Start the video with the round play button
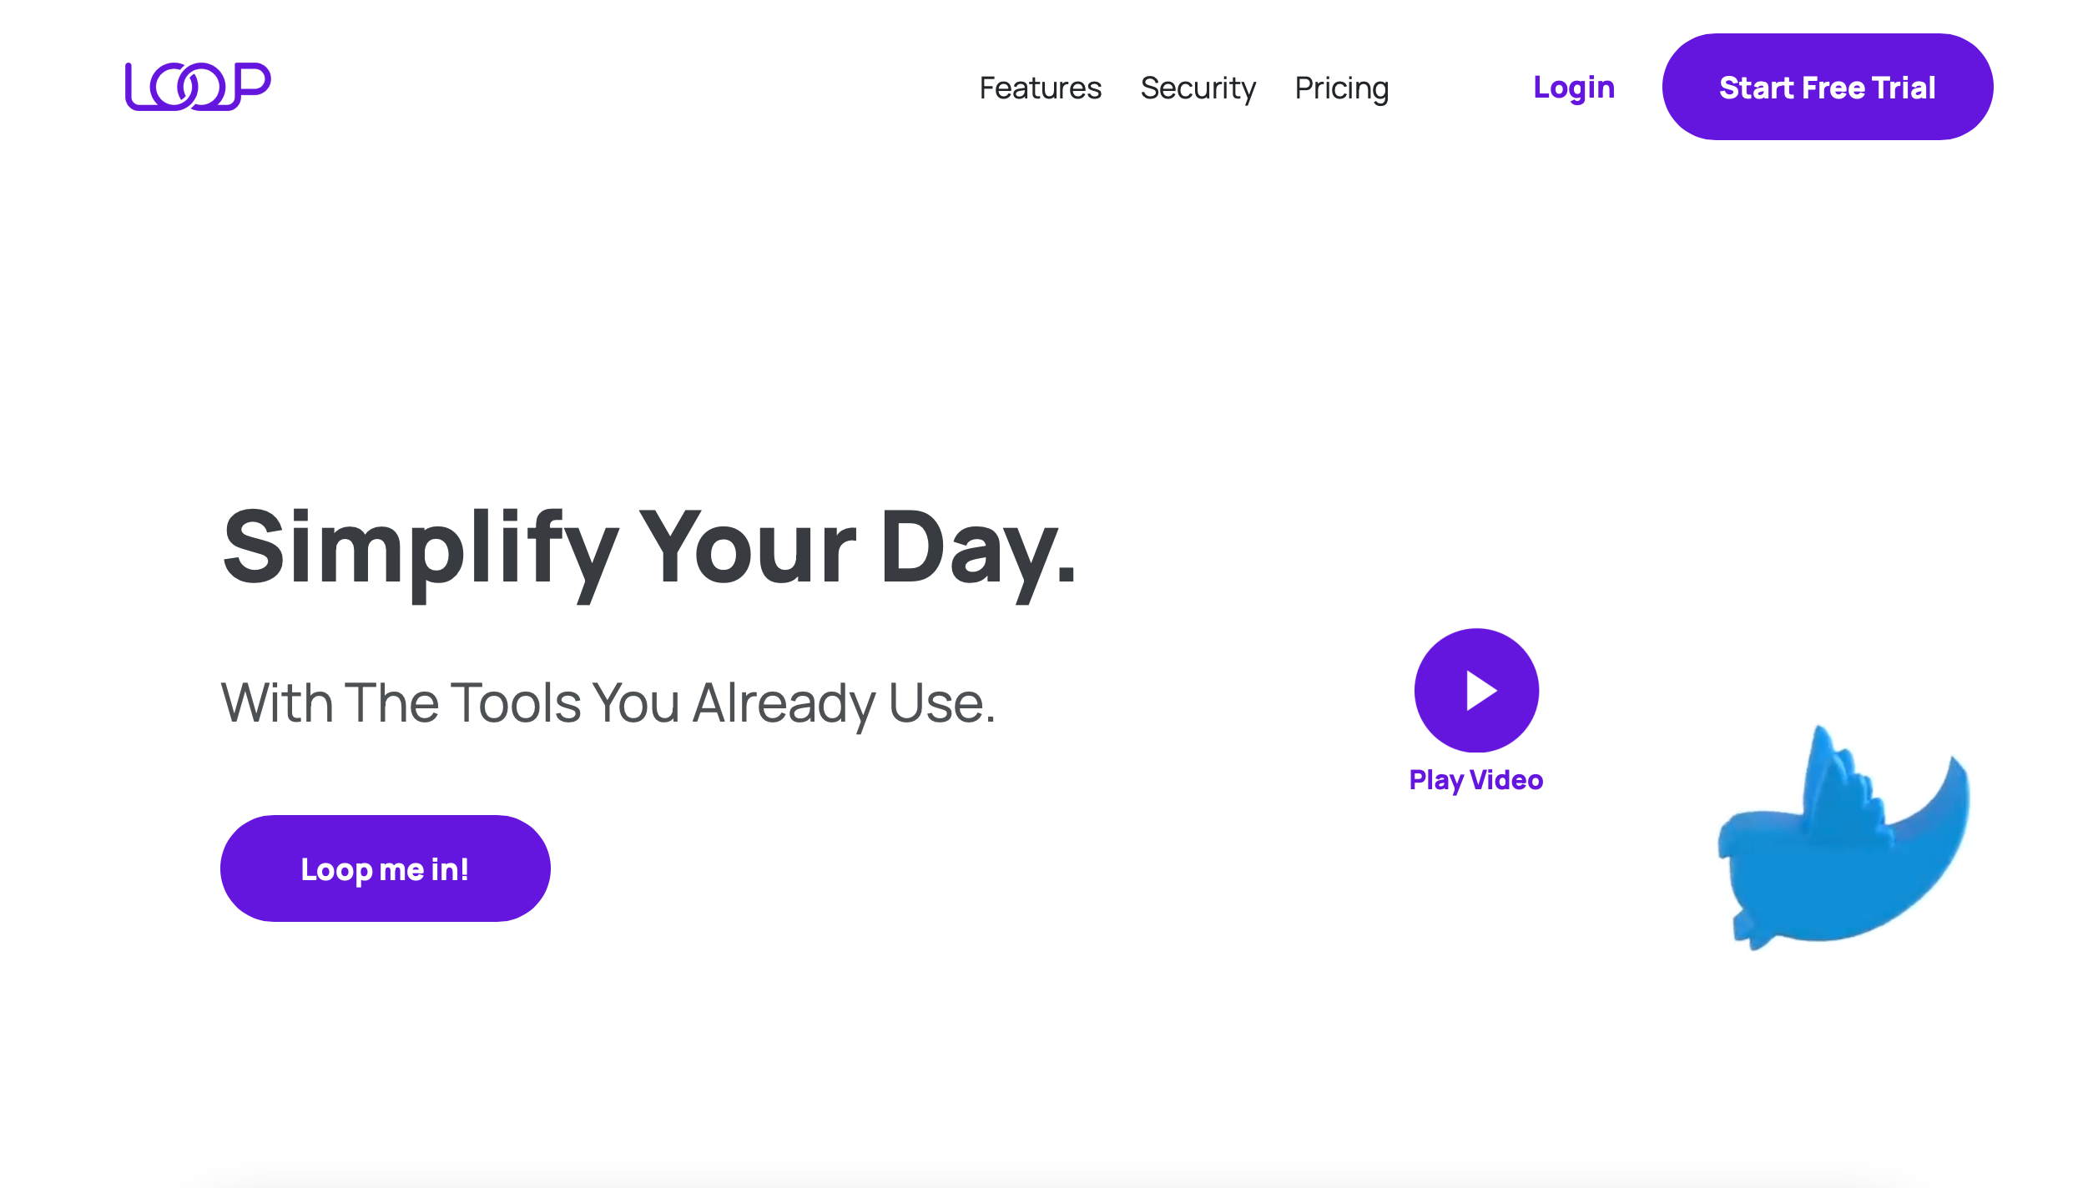The image size is (2098, 1188). (x=1476, y=690)
